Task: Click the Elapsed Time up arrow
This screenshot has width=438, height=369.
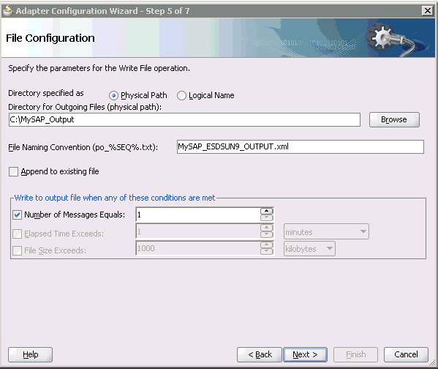Action: 266,228
